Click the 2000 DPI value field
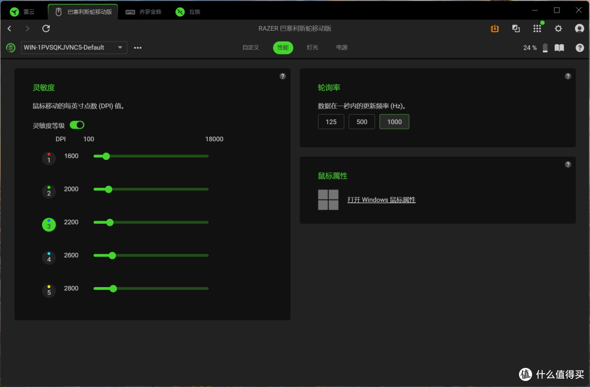Screen dimensions: 590x387 pos(71,189)
